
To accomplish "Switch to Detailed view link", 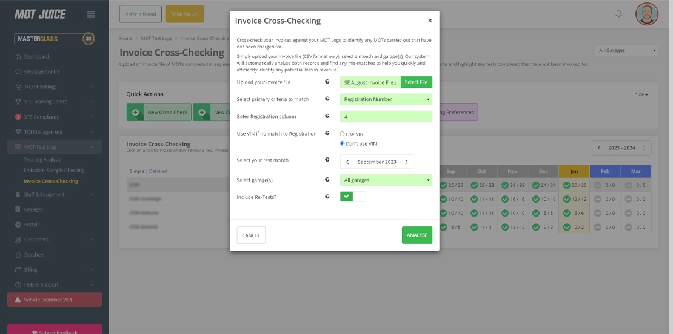I will [x=158, y=171].
